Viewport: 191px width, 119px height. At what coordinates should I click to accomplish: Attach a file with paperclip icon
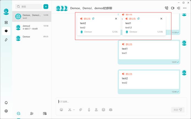(x=81, y=110)
